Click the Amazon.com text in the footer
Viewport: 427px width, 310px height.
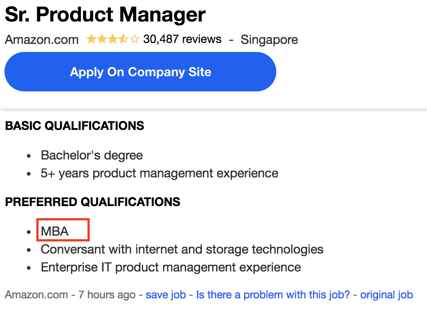click(x=36, y=295)
